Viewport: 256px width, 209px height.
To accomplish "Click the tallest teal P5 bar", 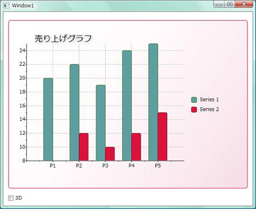I will pyautogui.click(x=153, y=102).
